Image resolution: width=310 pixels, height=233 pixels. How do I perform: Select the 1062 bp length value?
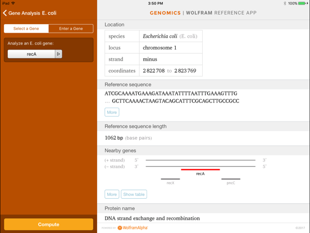pyautogui.click(x=114, y=138)
